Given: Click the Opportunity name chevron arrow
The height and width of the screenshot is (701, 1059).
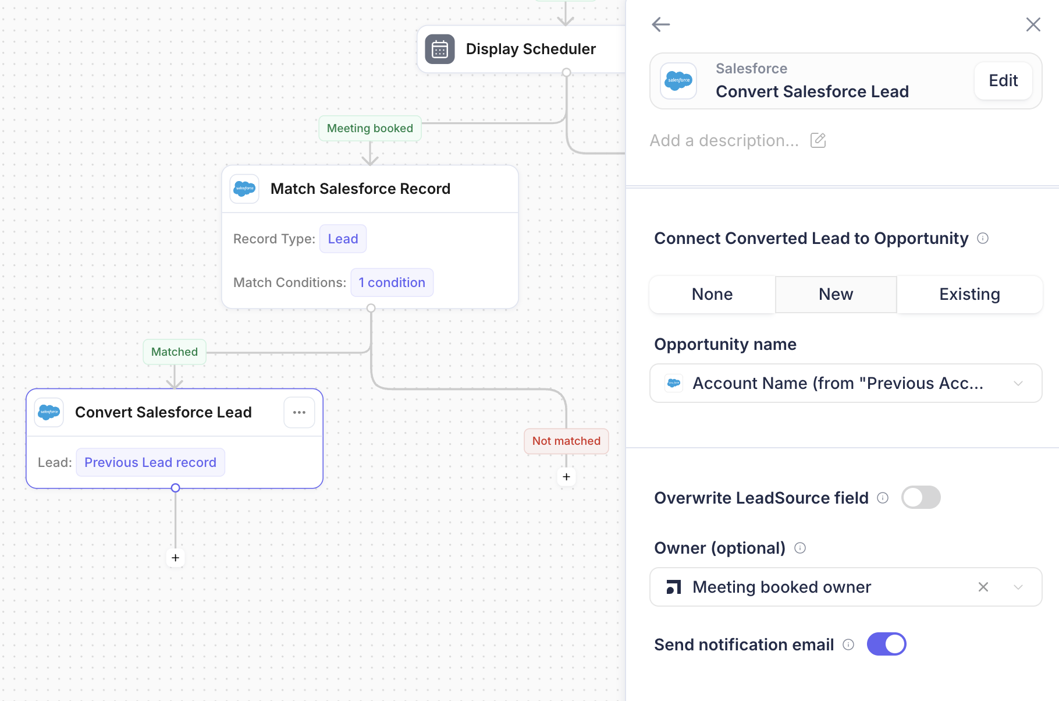Looking at the screenshot, I should (1018, 383).
